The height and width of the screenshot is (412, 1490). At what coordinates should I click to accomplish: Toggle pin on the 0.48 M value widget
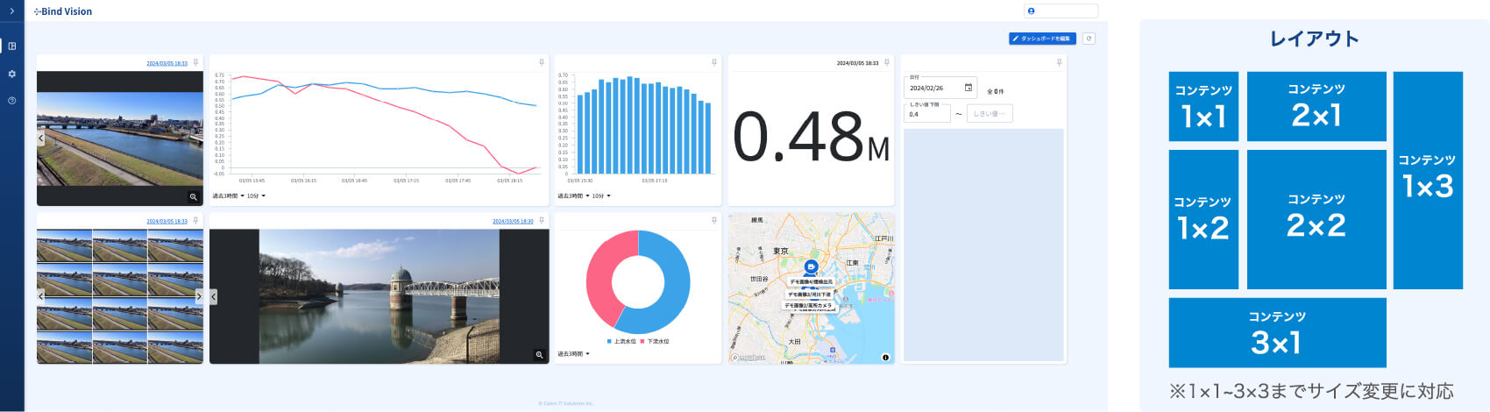[886, 62]
